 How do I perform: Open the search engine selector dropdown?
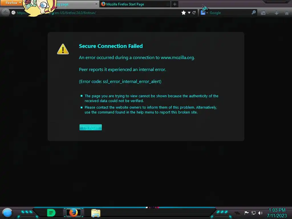204,13
